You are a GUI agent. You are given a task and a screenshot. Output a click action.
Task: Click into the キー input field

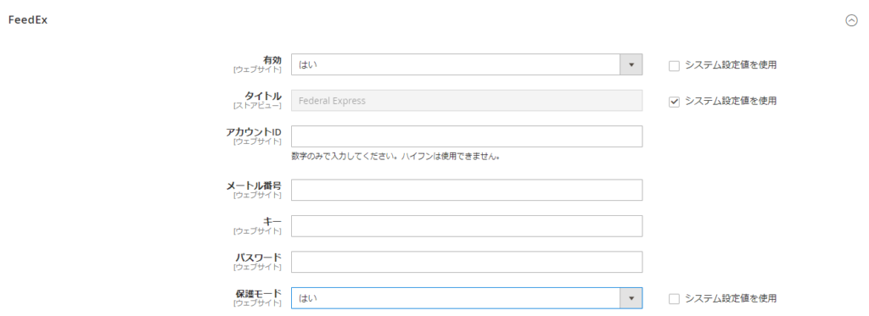467,226
